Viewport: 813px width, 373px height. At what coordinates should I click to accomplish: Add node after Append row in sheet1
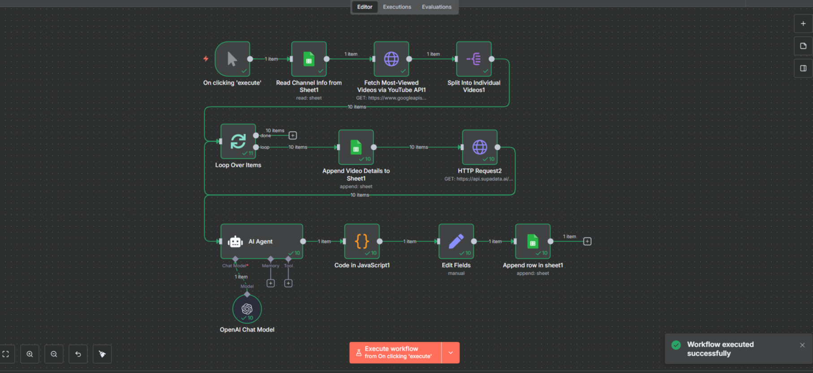tap(587, 242)
